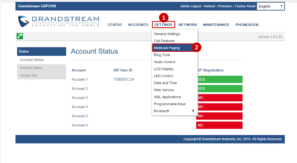Click the green YES status for Account 1
The width and height of the screenshot is (297, 163).
coord(220,79)
